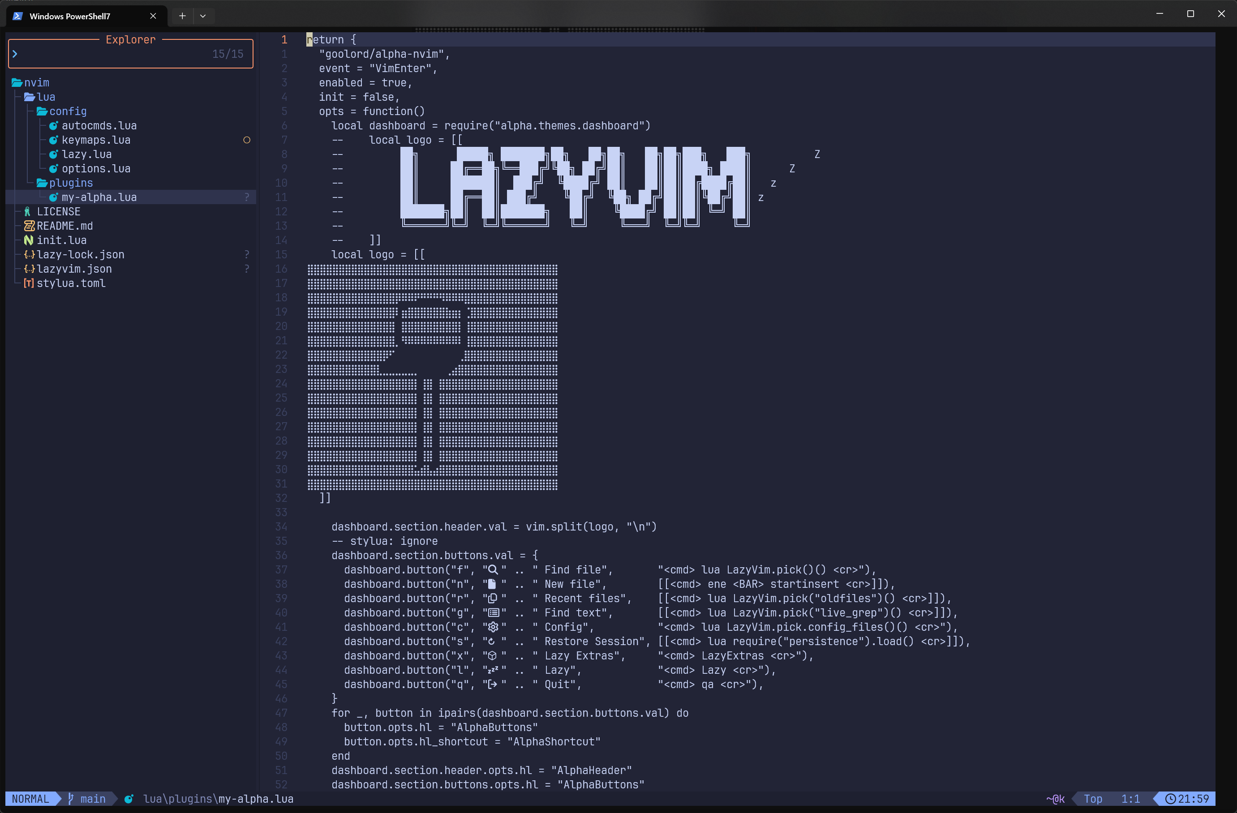This screenshot has height=813, width=1237.
Task: Click the JSON braces icon beside lazy-lock.json
Action: 29,255
